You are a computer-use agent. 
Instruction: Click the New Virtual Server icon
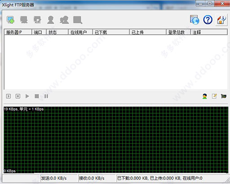coord(10,20)
